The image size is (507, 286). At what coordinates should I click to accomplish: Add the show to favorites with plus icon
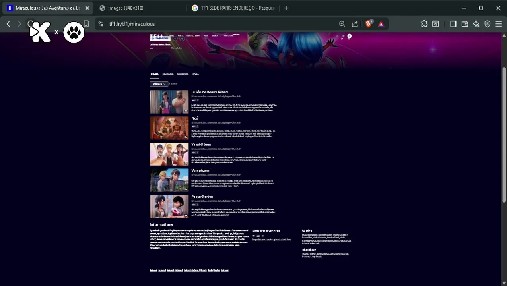(175, 39)
